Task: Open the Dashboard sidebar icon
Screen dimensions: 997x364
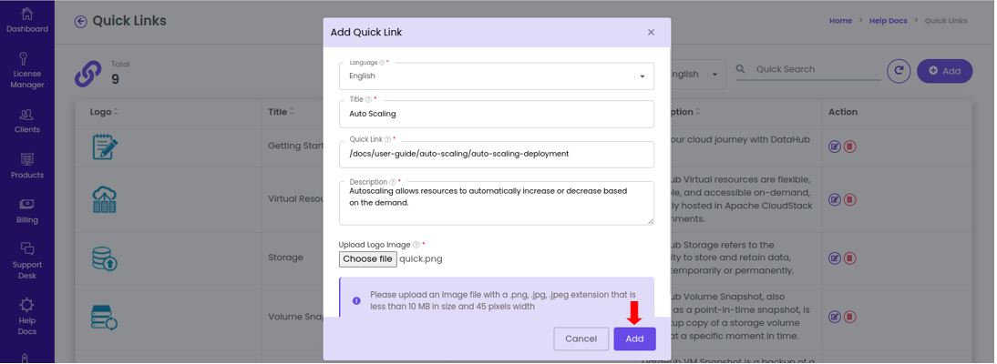Action: 27,20
